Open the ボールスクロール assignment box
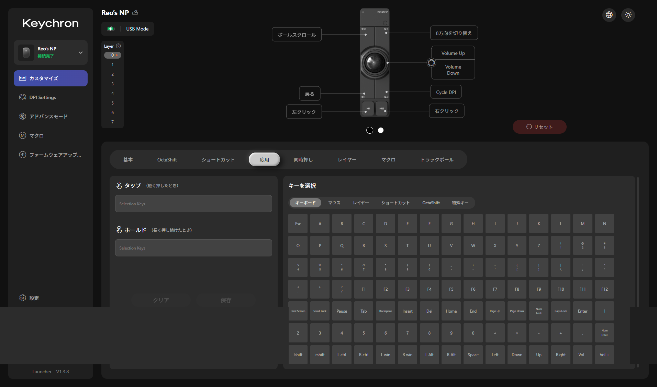This screenshot has width=657, height=387. [297, 35]
